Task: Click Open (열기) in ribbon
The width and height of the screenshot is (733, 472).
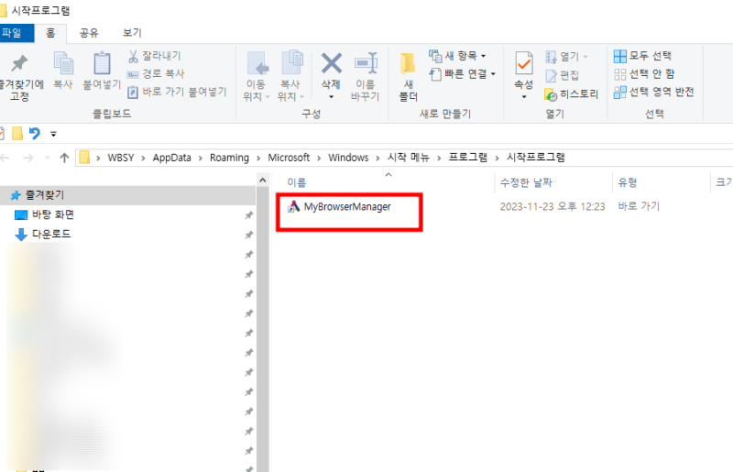Action: (x=566, y=57)
